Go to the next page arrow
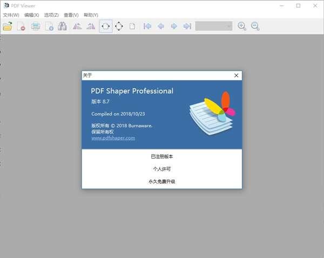Viewport: 324px width, 258px height. [174, 26]
